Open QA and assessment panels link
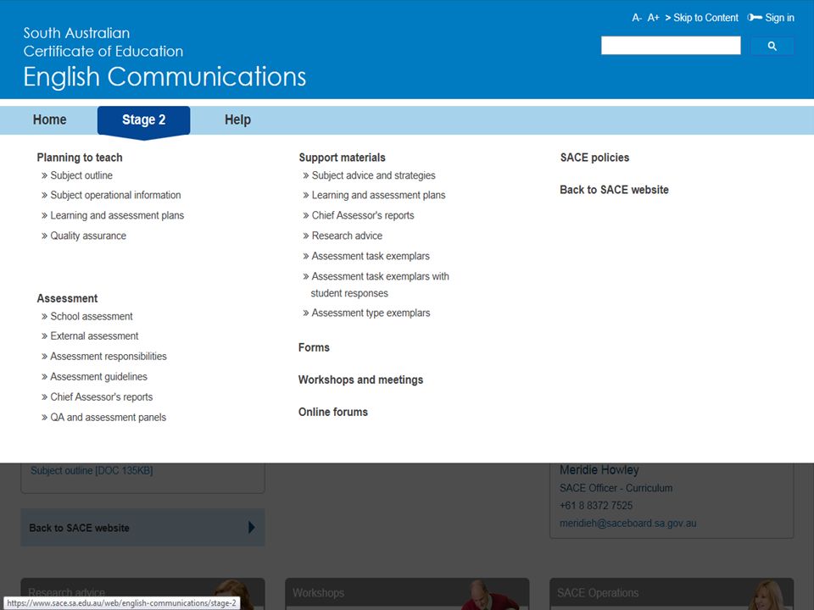The image size is (814, 610). point(108,417)
